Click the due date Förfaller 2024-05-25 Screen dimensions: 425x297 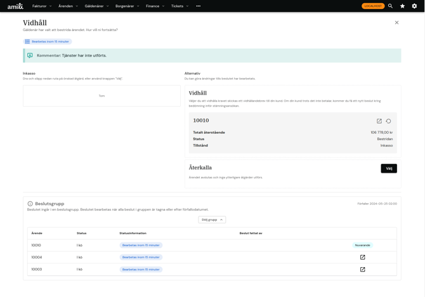pos(377,204)
